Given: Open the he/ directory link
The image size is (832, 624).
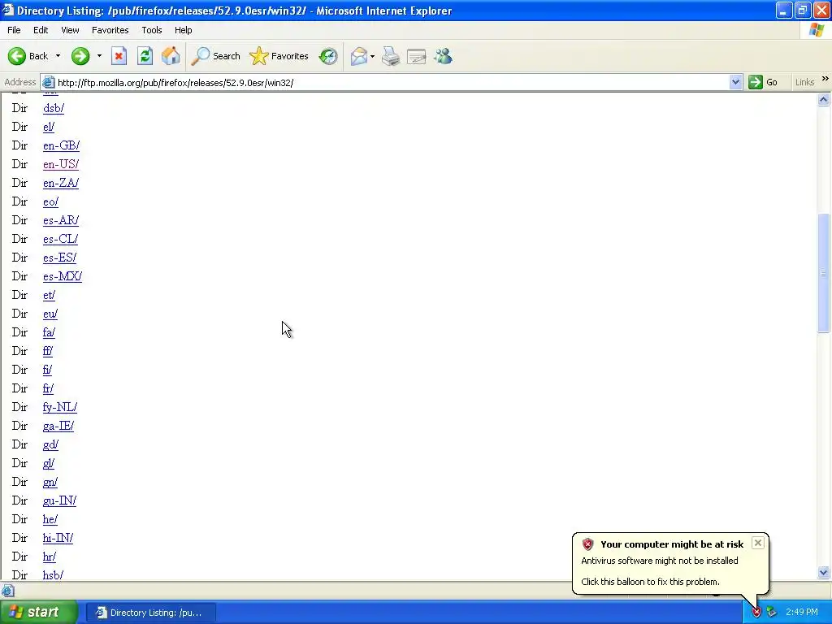Looking at the screenshot, I should click(50, 519).
